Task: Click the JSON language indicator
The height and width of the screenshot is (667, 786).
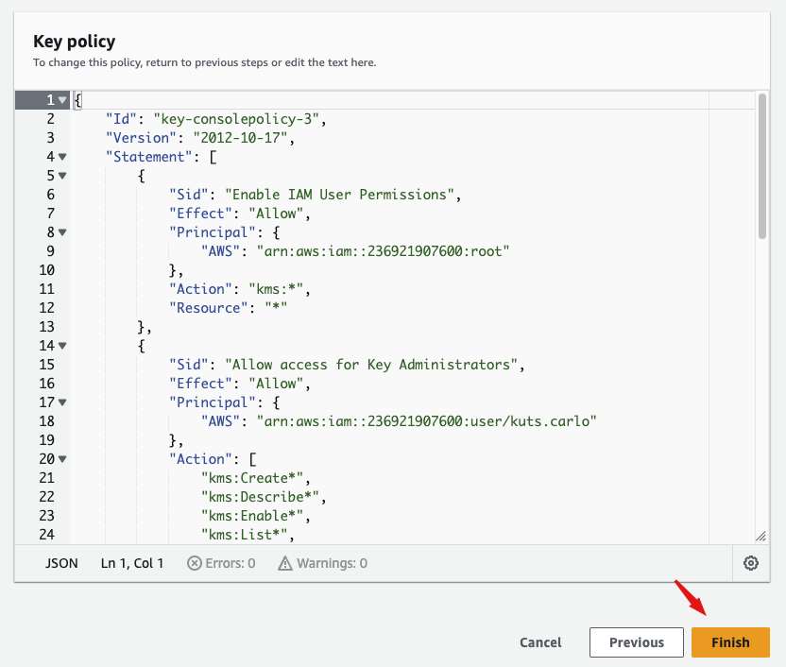Action: click(61, 563)
